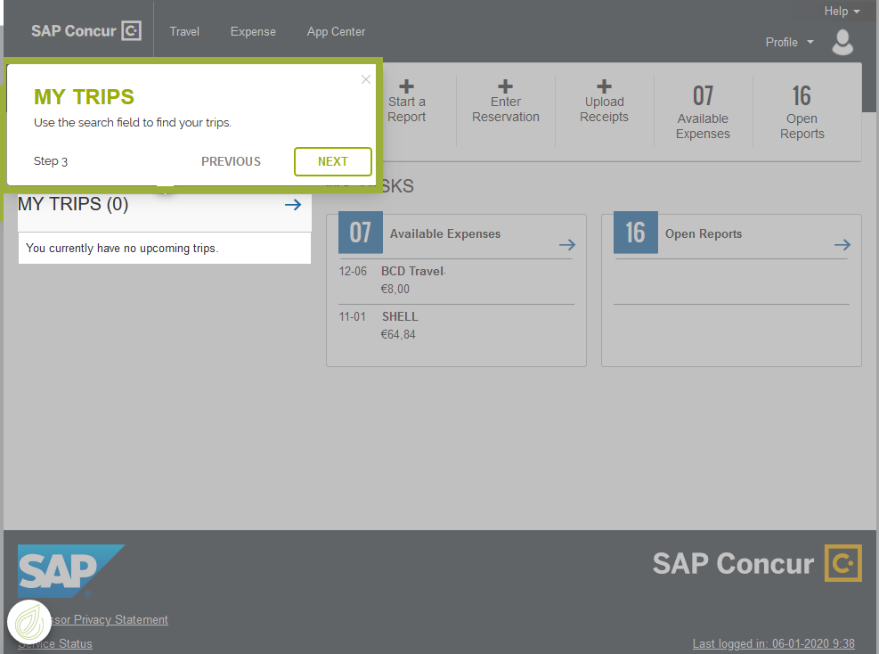
Task: Select the BCD Travel expense row
Action: 456,281
